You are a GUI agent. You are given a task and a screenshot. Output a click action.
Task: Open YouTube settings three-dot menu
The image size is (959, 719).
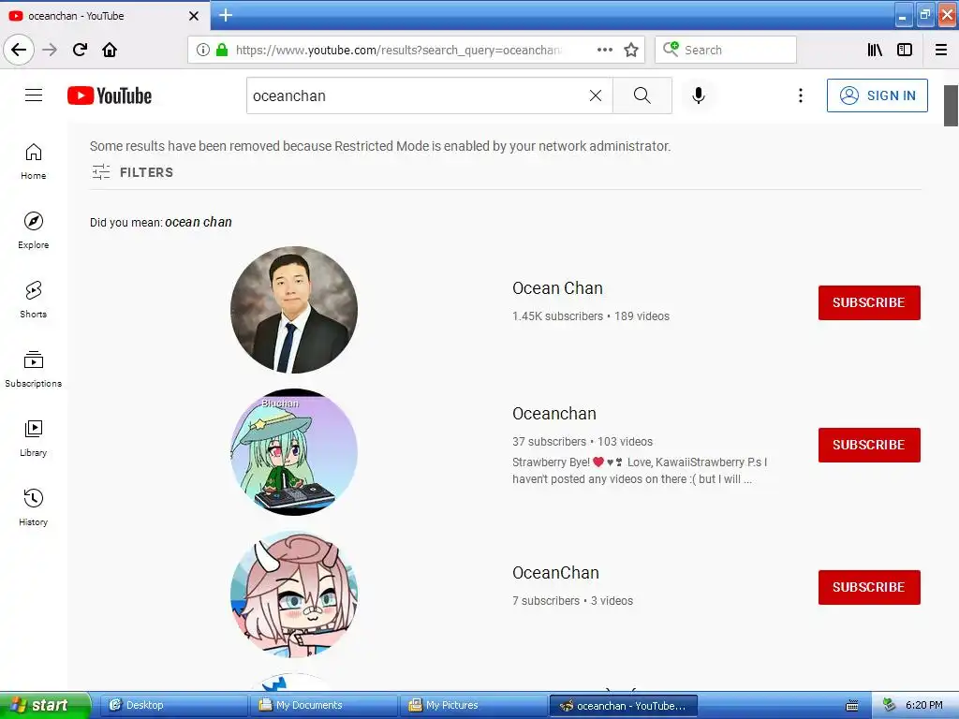pyautogui.click(x=800, y=95)
